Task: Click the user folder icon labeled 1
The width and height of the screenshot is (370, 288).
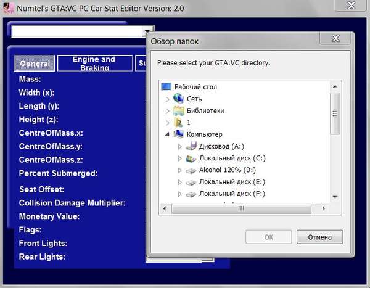Action: (179, 123)
